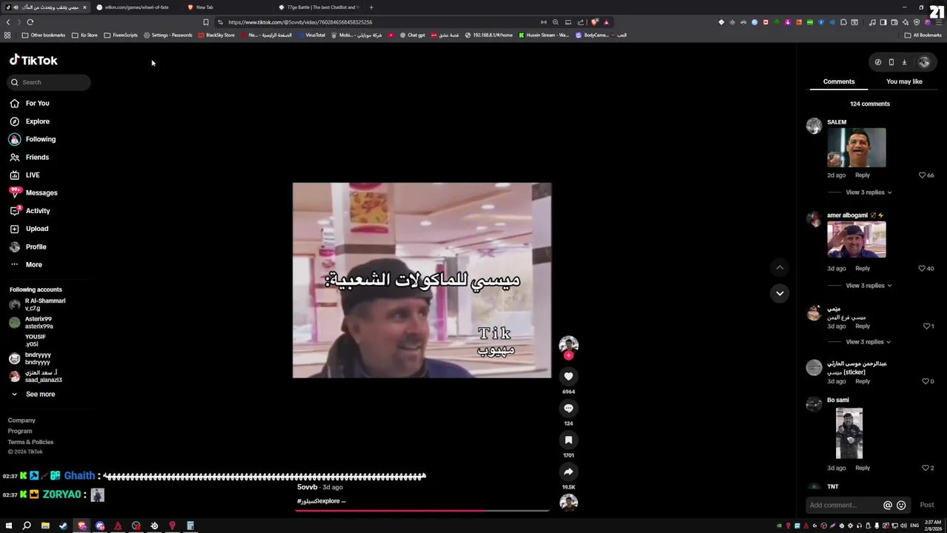Open the sound disc avatar
Viewport: 947px width, 533px height.
[568, 503]
